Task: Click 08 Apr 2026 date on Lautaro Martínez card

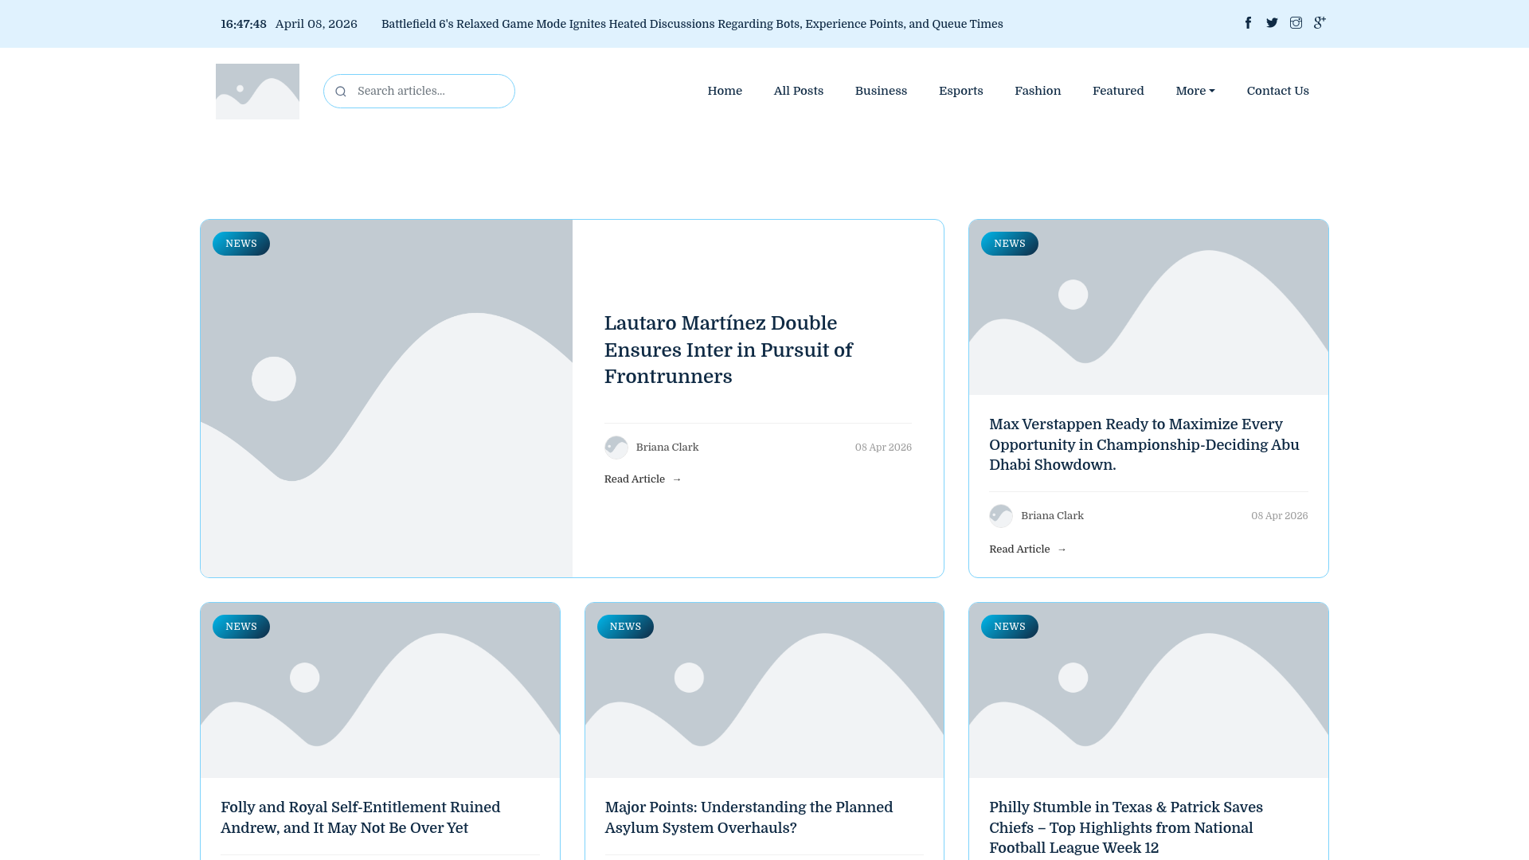Action: point(883,448)
